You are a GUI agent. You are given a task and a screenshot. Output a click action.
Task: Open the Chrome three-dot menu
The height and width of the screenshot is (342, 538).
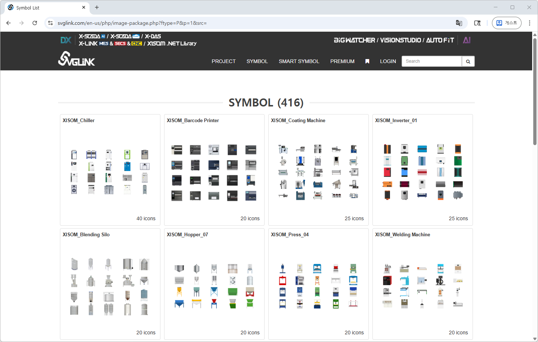(x=530, y=23)
